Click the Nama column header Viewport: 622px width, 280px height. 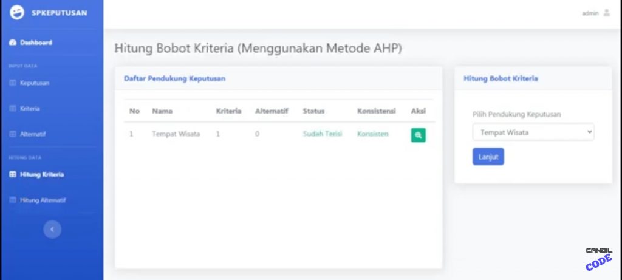(x=160, y=111)
